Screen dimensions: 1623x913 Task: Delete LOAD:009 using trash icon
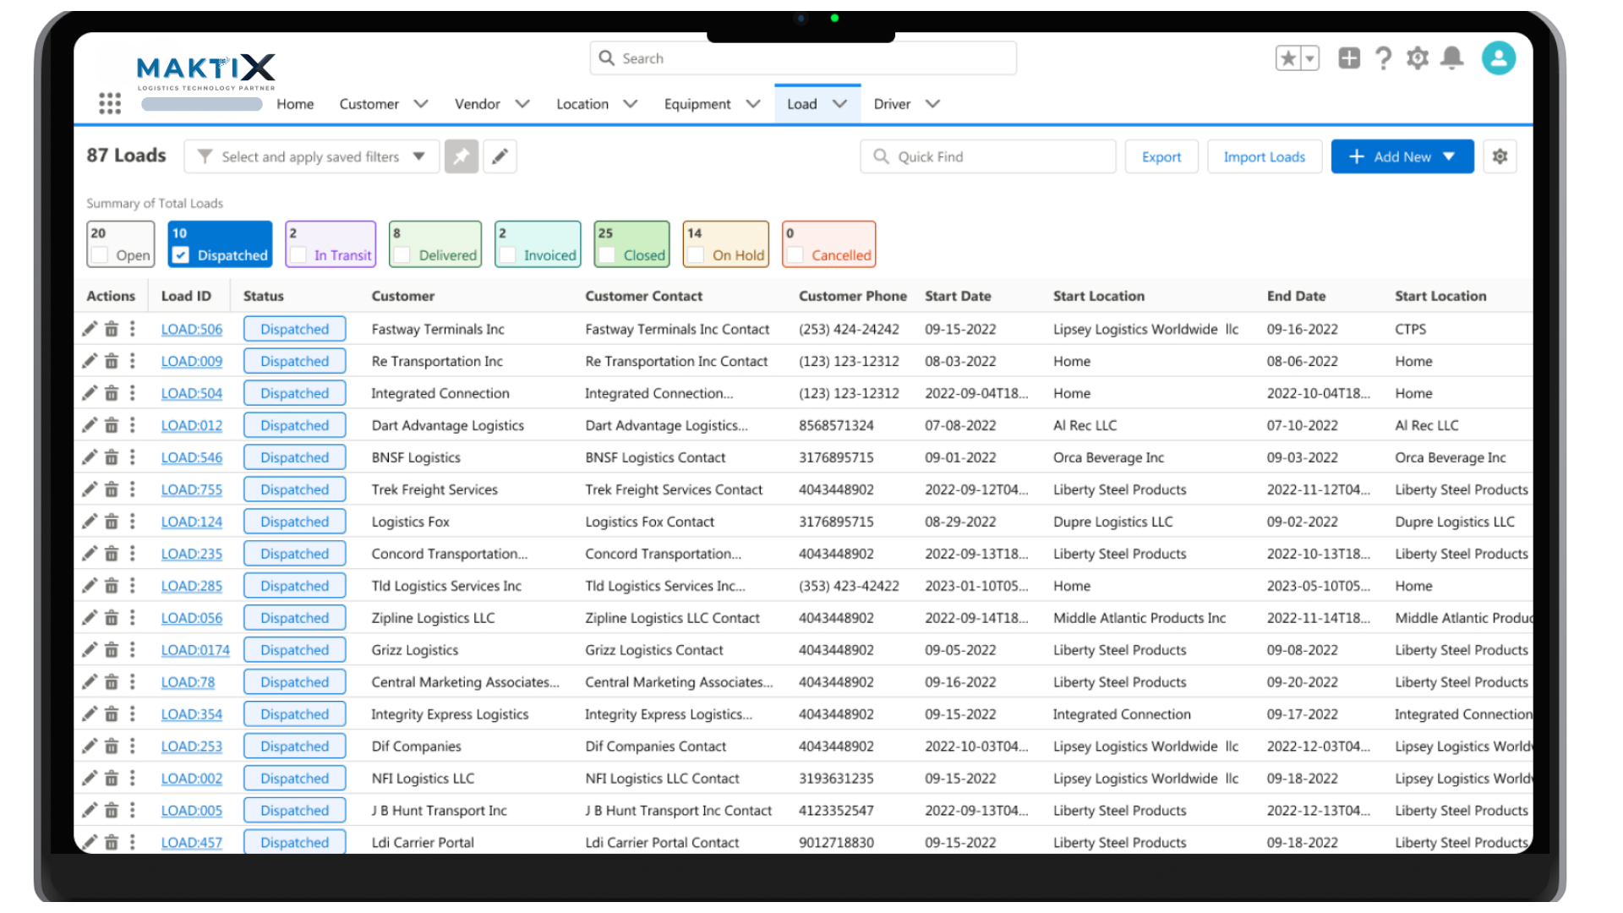pyautogui.click(x=112, y=361)
